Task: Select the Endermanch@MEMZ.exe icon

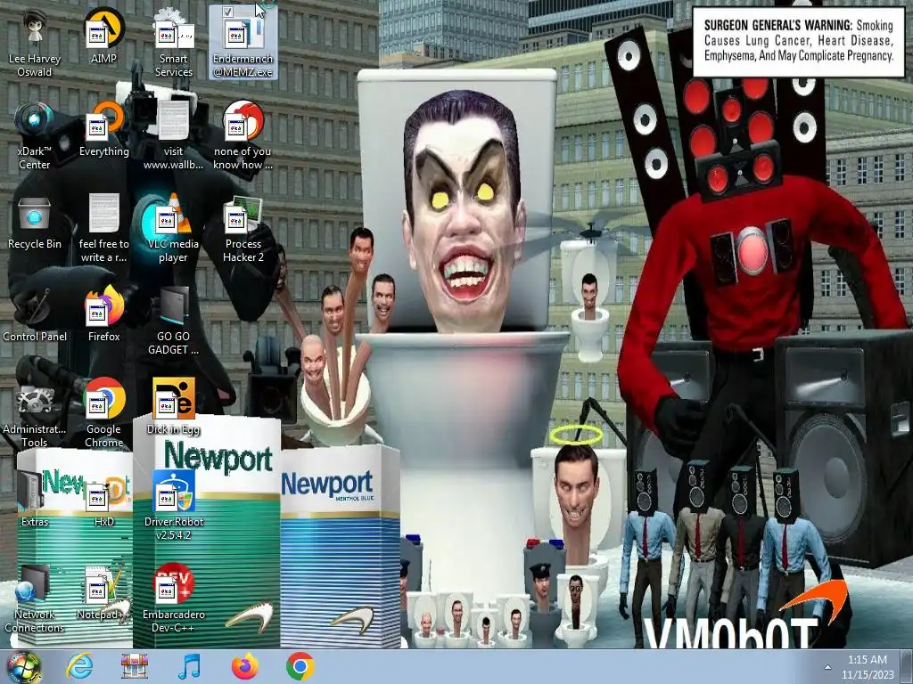Action: click(243, 42)
